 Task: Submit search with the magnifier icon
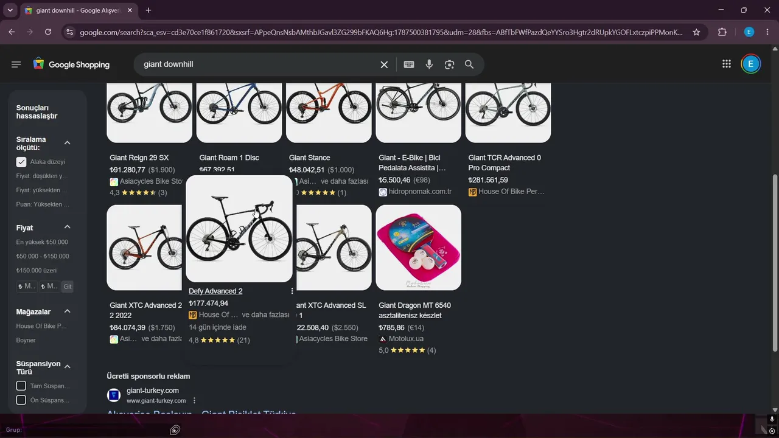[x=469, y=64]
